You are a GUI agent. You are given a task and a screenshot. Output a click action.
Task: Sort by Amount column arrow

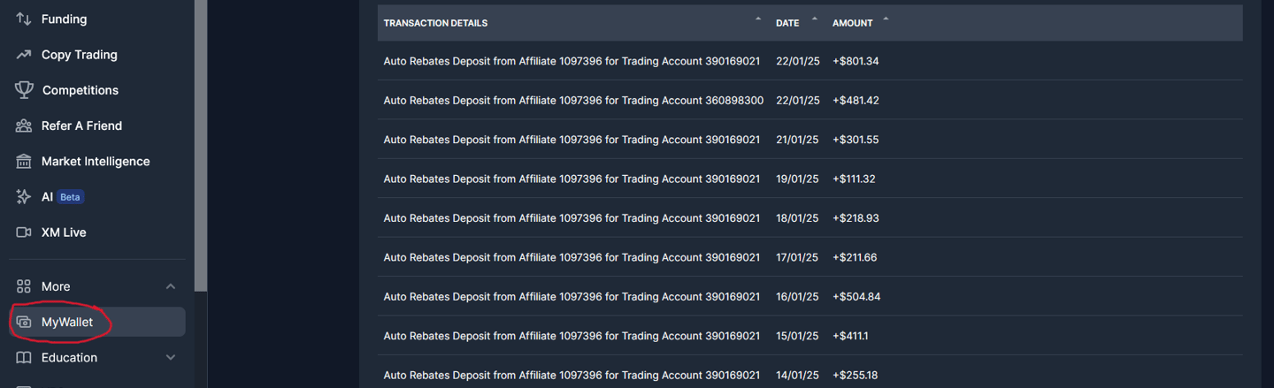point(886,19)
